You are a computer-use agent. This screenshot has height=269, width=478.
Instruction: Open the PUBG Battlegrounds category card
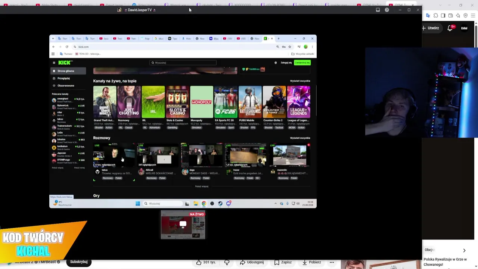pyautogui.click(x=250, y=102)
